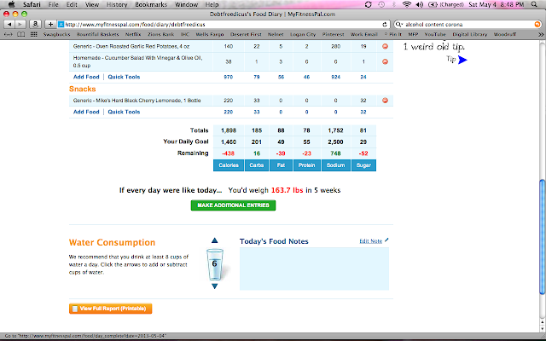Click the water glass showing 6 cups
Viewport: 546px width, 341px height.
214,264
